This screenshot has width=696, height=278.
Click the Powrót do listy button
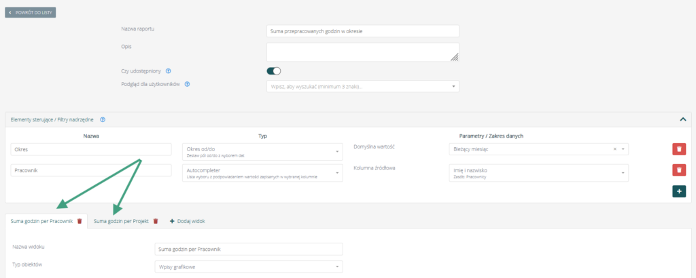32,12
